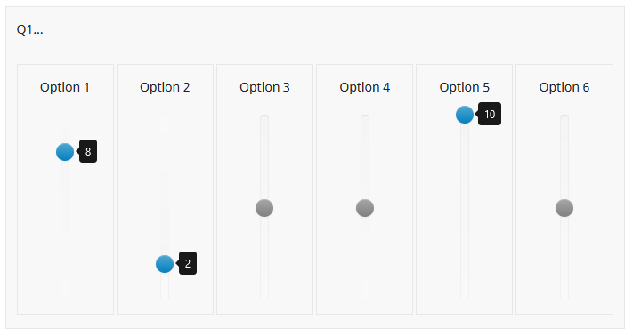The width and height of the screenshot is (633, 336).
Task: Click the Option 5 label
Action: [464, 87]
